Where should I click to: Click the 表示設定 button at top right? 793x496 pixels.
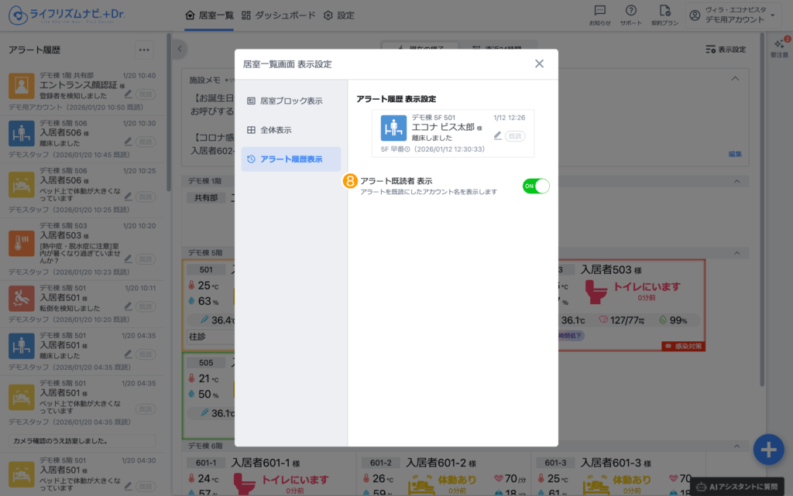point(726,50)
